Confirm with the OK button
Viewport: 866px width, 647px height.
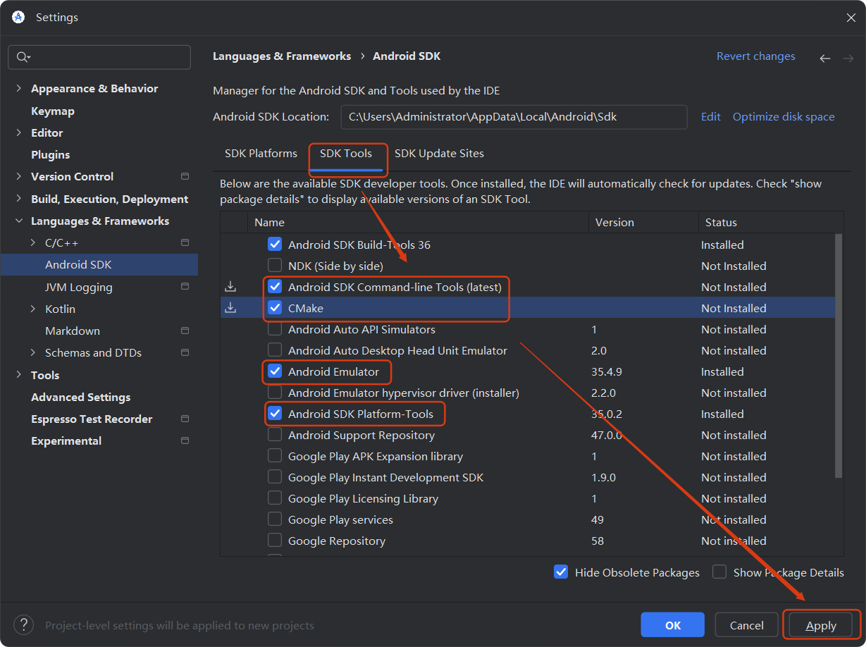(x=673, y=625)
